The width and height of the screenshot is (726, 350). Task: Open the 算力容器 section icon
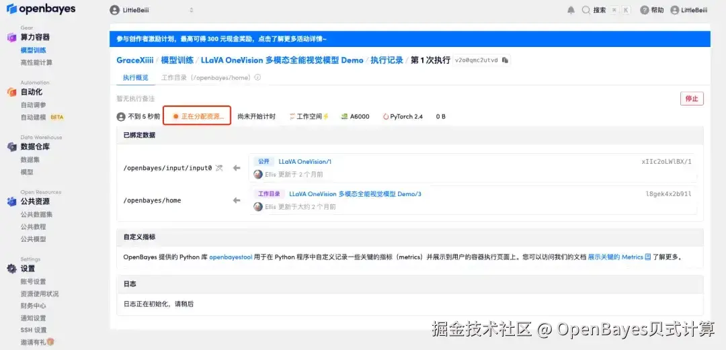(x=11, y=38)
